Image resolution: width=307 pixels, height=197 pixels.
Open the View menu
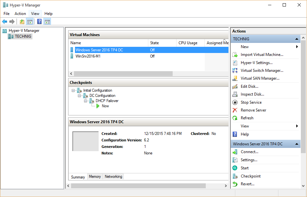pos(35,14)
